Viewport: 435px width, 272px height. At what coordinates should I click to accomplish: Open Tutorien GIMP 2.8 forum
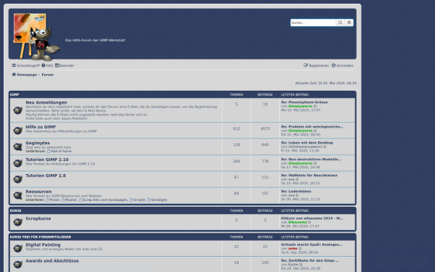coord(46,176)
